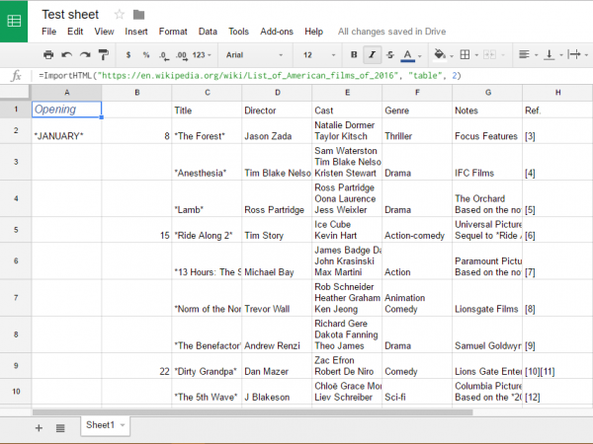Open the Edit menu
The height and width of the screenshot is (444, 593).
[75, 32]
